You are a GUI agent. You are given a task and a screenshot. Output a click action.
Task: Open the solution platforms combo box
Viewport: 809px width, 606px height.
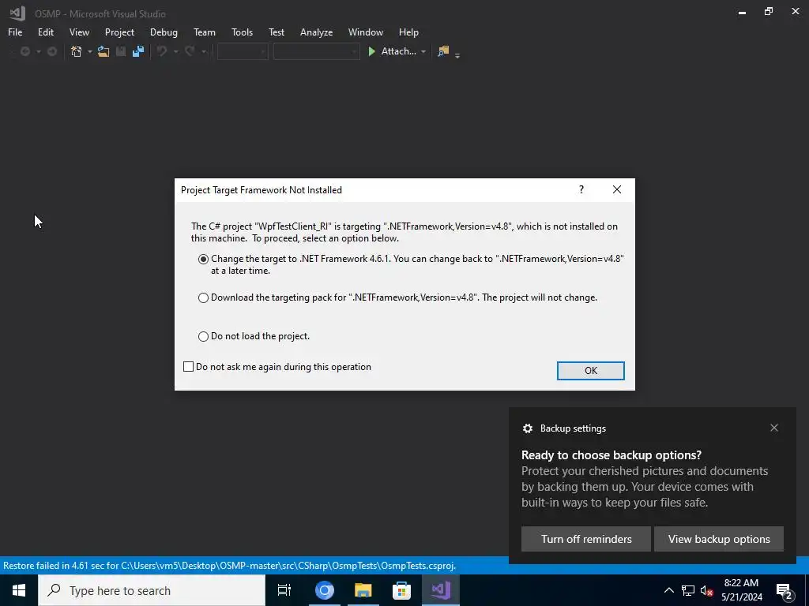tap(316, 51)
